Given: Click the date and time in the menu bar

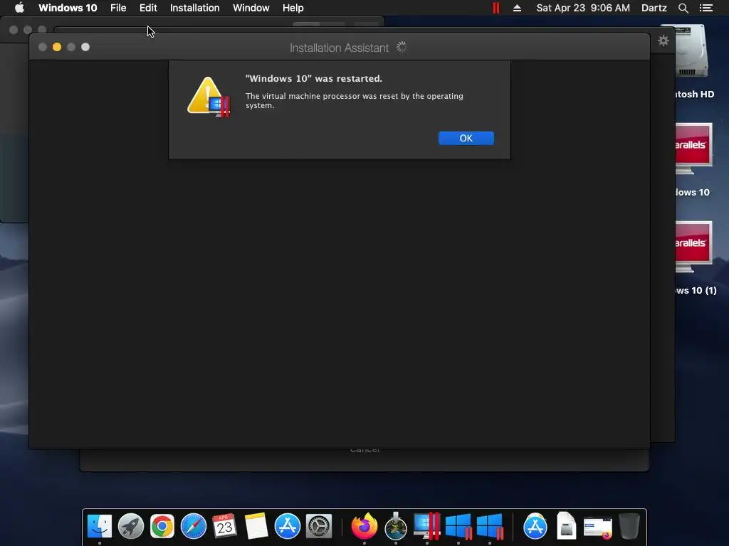Looking at the screenshot, I should (x=583, y=8).
